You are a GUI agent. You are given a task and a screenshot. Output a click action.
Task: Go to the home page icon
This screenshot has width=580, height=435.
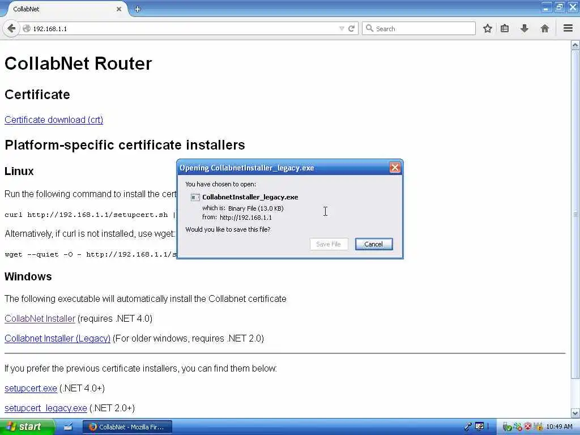(544, 28)
